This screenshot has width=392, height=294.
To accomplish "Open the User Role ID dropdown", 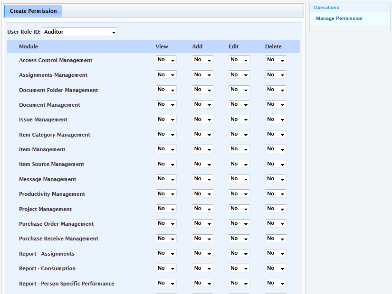I will point(80,32).
